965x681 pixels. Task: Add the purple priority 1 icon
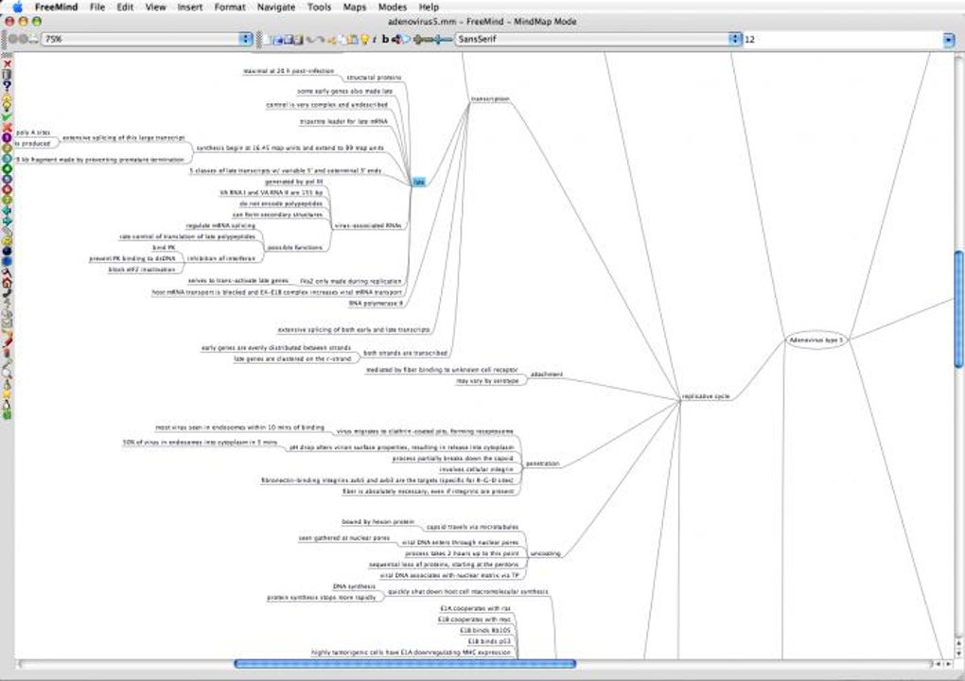[7, 138]
